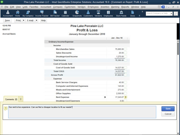Image resolution: width=180 pixels, height=135 pixels.
Task: Open the Accountant menu
Action: [46, 7]
